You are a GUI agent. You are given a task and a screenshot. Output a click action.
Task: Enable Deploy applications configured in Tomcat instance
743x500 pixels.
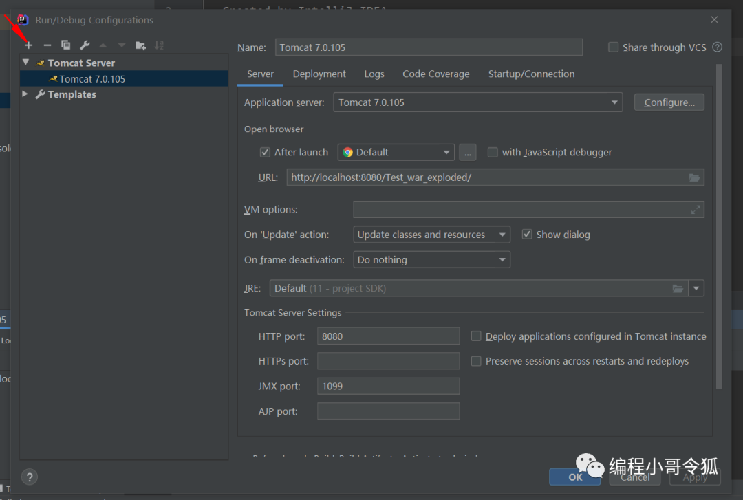tap(476, 336)
